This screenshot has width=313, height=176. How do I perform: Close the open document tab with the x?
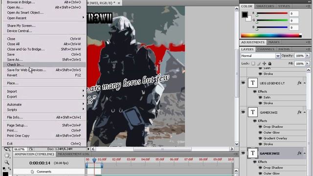119,3
